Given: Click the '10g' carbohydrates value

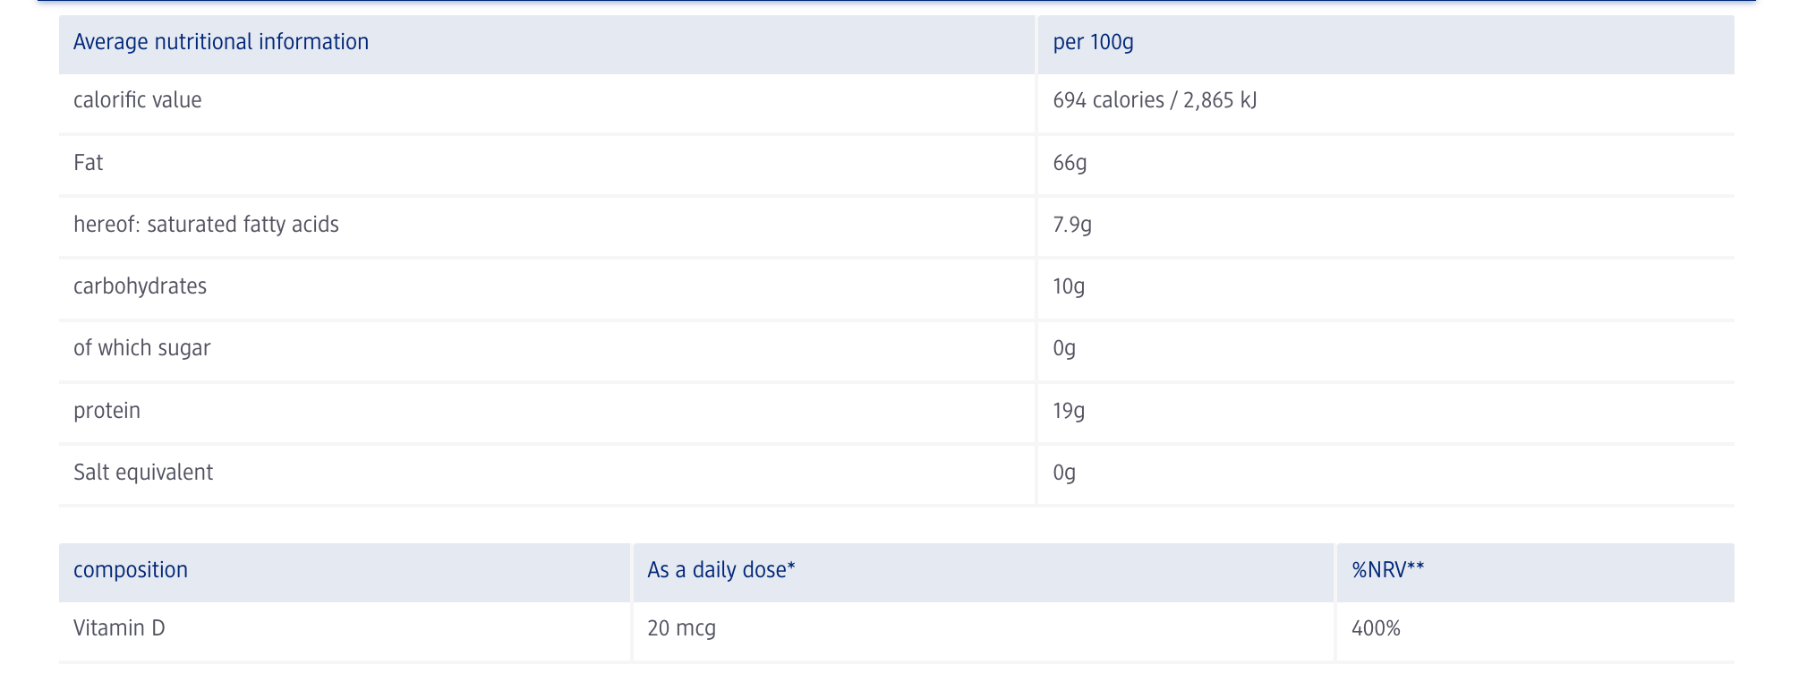Looking at the screenshot, I should pyautogui.click(x=1069, y=286).
